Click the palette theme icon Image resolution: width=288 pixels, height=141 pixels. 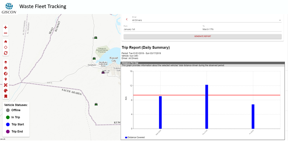6,90
